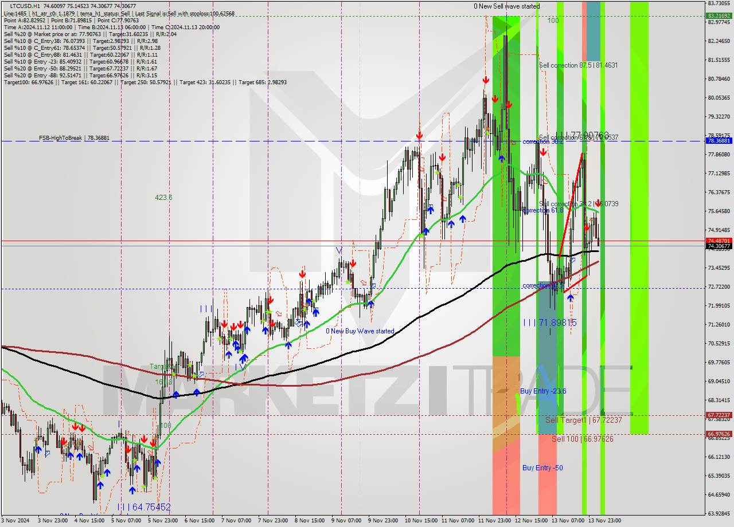The image size is (734, 527).
Task: Click the 'Sell 100 | 66.97626' label
Action: point(583,439)
